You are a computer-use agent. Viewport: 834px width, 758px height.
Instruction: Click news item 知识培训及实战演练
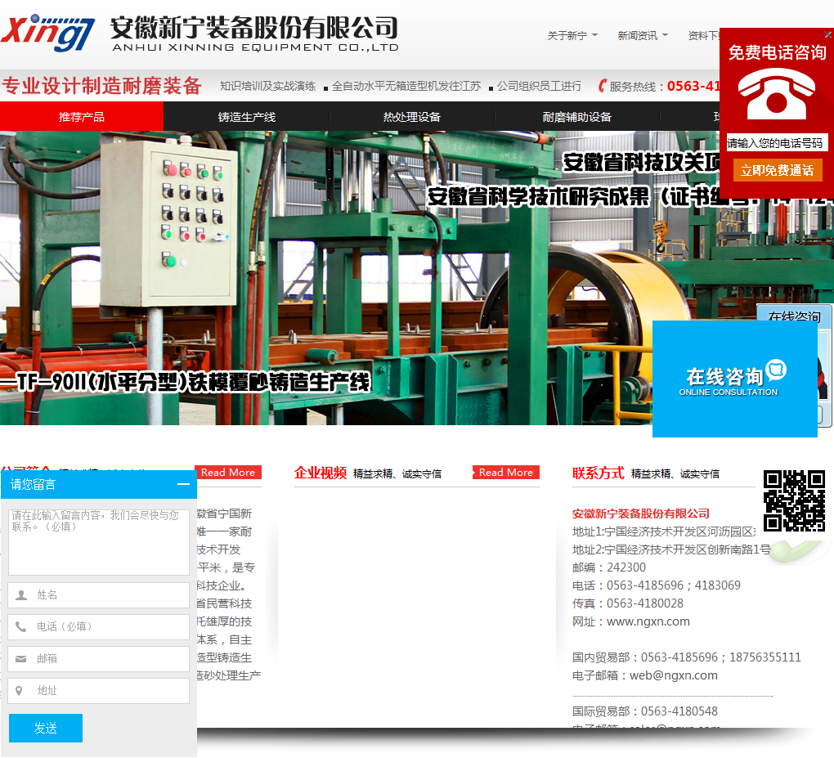[267, 86]
